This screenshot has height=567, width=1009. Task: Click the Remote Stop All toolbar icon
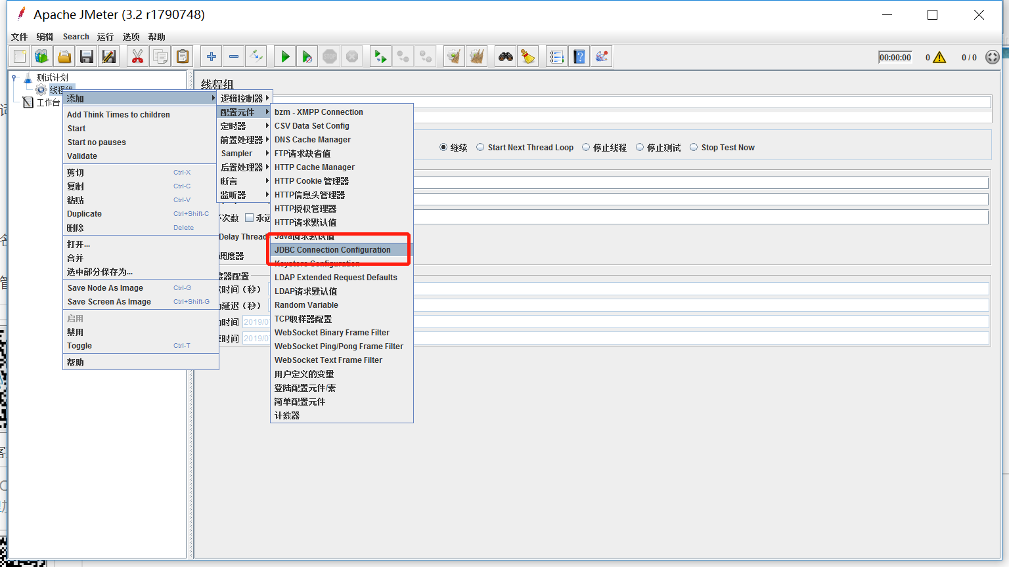pos(403,57)
